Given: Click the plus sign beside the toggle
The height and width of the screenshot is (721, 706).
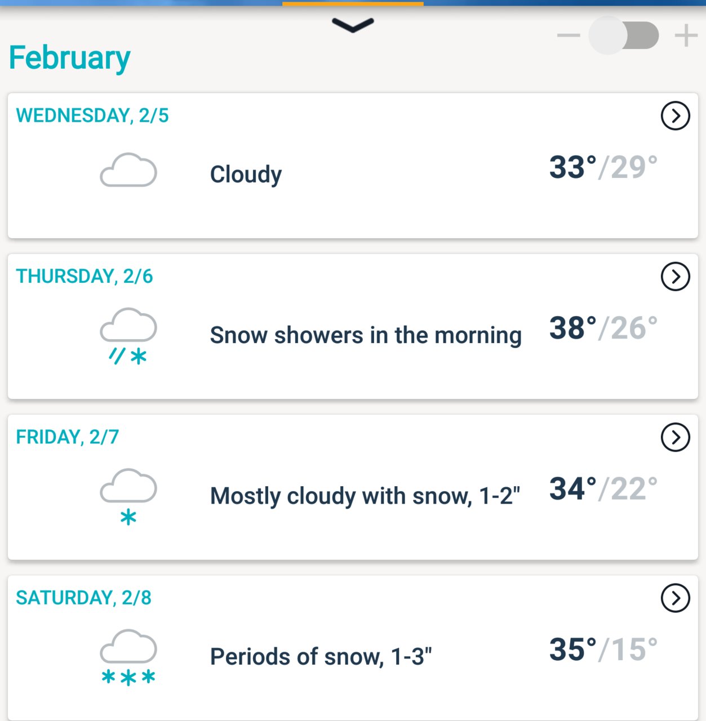Looking at the screenshot, I should 686,35.
